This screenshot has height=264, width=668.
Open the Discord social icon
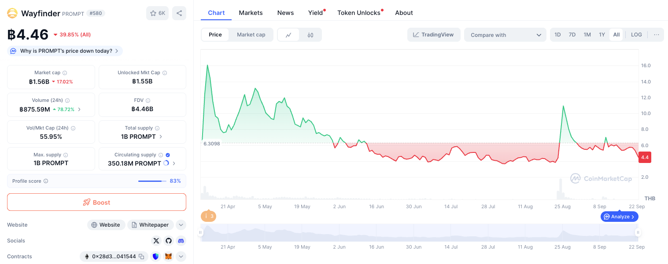click(x=181, y=241)
